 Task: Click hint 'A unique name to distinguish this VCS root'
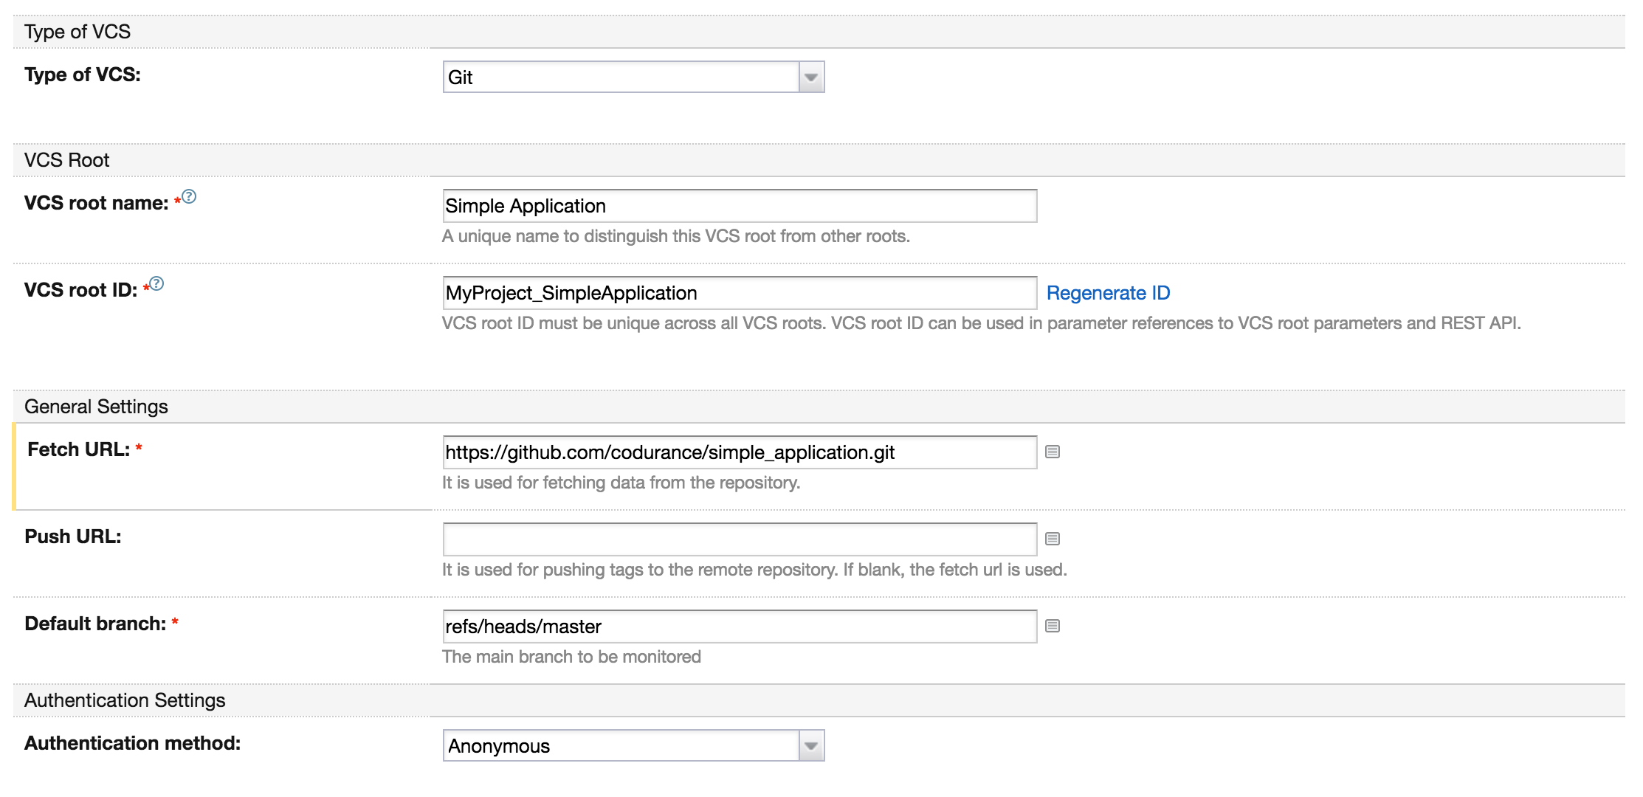(x=675, y=236)
